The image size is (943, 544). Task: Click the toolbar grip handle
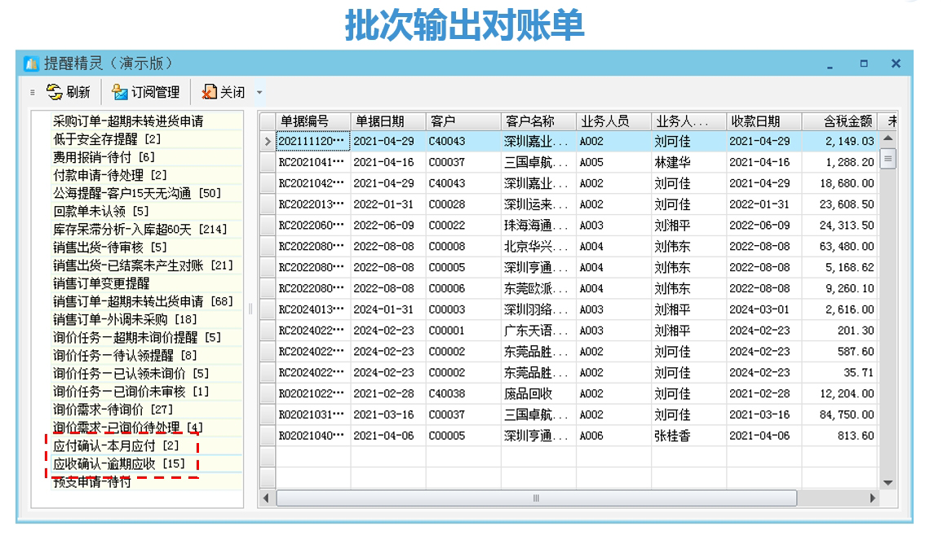(33, 93)
